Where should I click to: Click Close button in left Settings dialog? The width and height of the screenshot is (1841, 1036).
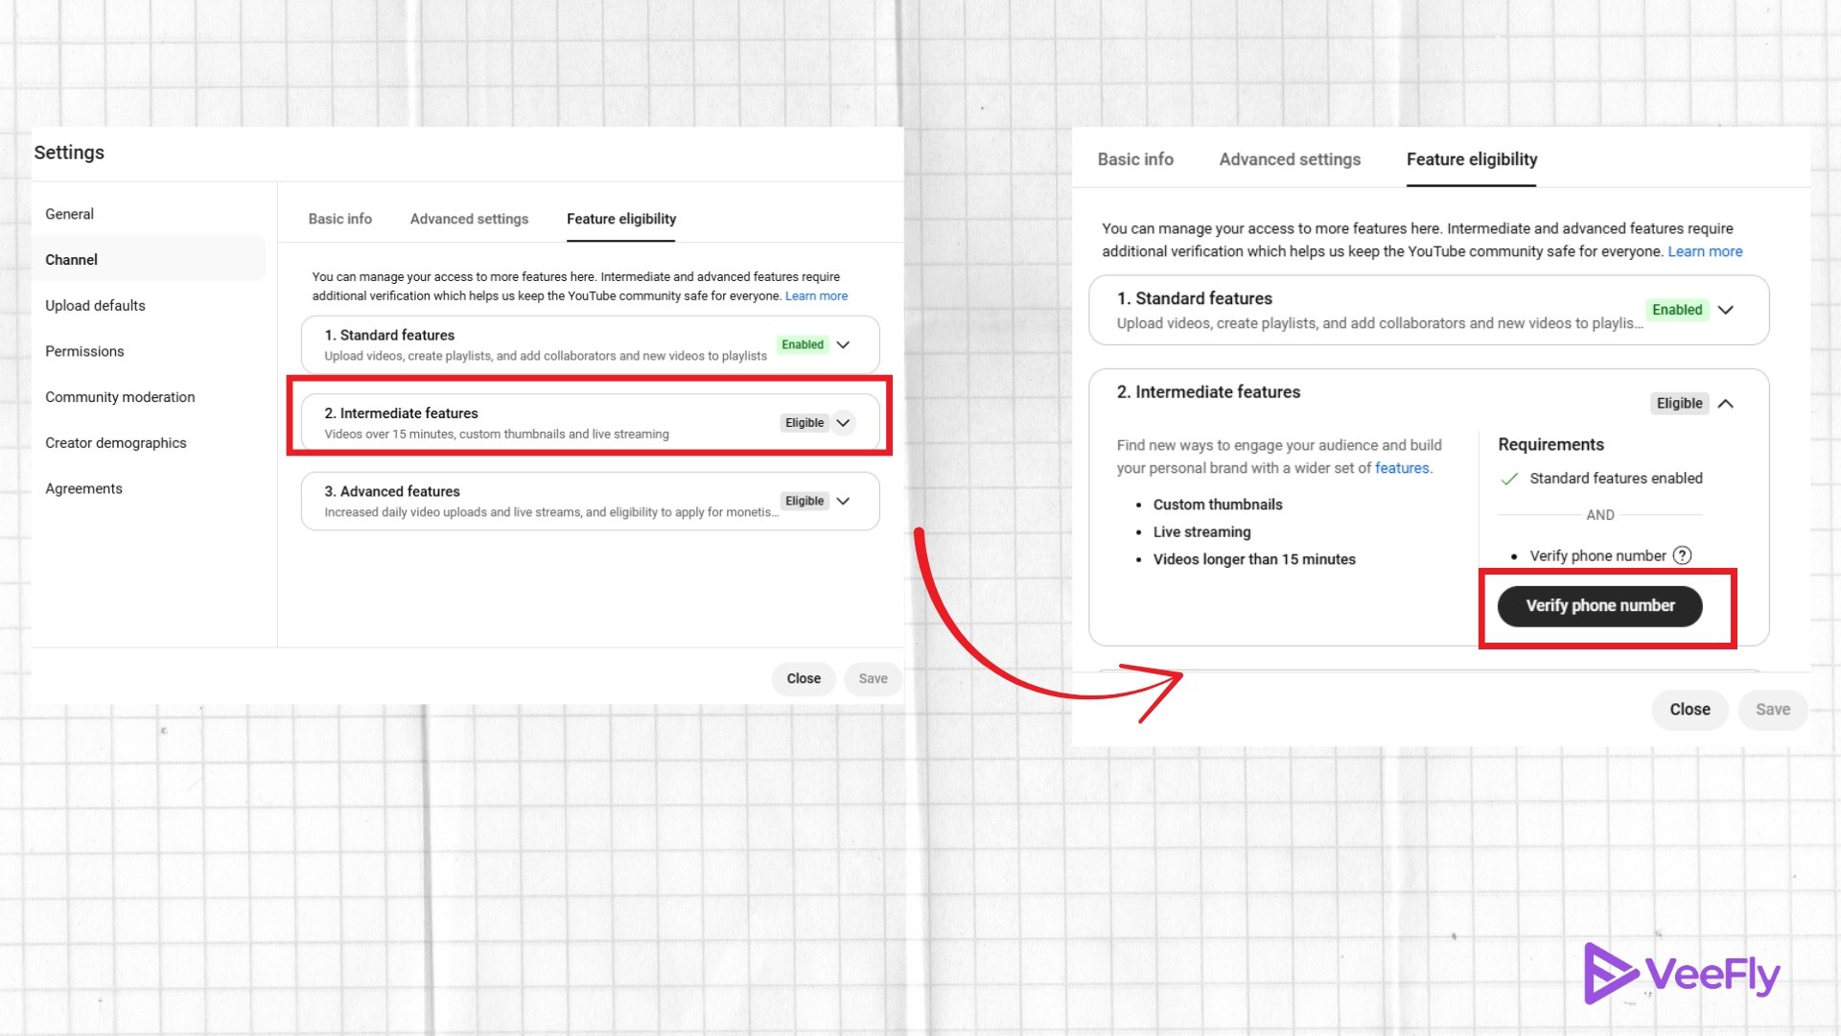(x=804, y=678)
